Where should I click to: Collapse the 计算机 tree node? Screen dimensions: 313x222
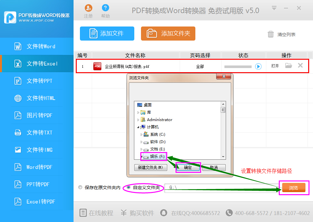pos(138,127)
